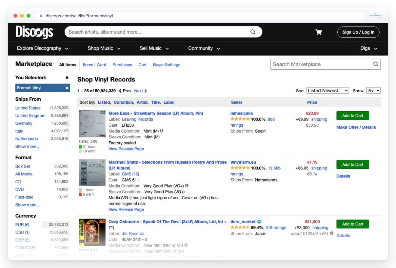Image resolution: width=396 pixels, height=268 pixels.
Task: Open the Sell Music dropdown
Action: [154, 48]
